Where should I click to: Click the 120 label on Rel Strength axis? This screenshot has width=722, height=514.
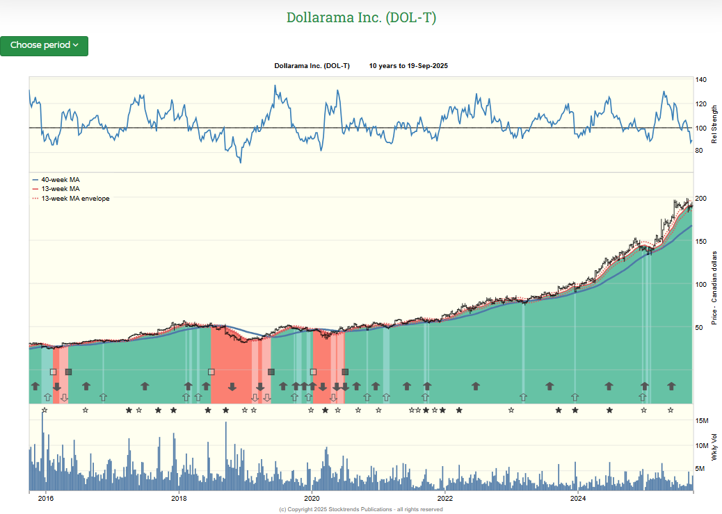click(x=701, y=104)
